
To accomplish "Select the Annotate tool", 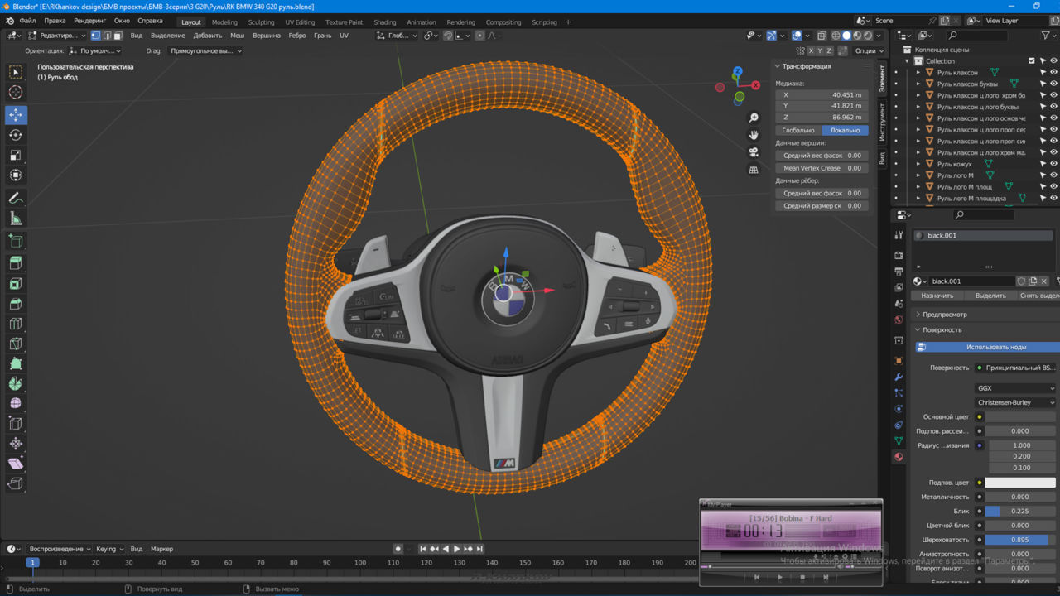I will [x=16, y=198].
